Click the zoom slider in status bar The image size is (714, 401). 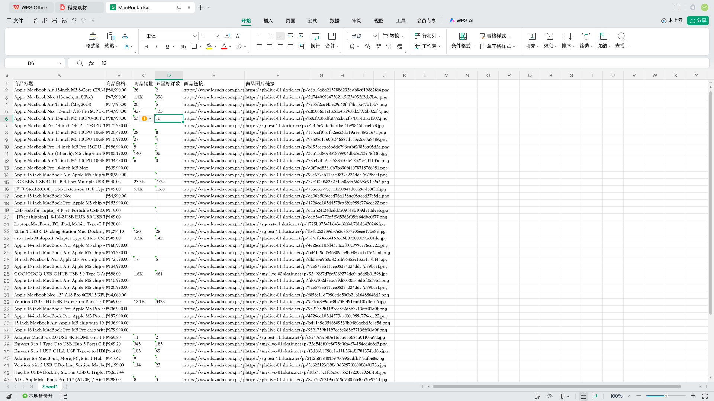[x=666, y=396]
